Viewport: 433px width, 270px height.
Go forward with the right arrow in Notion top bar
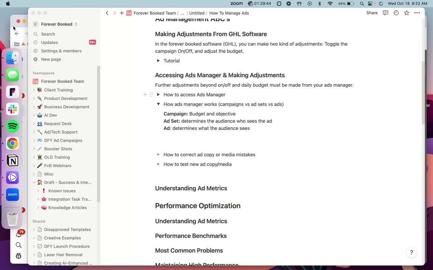click(115, 13)
